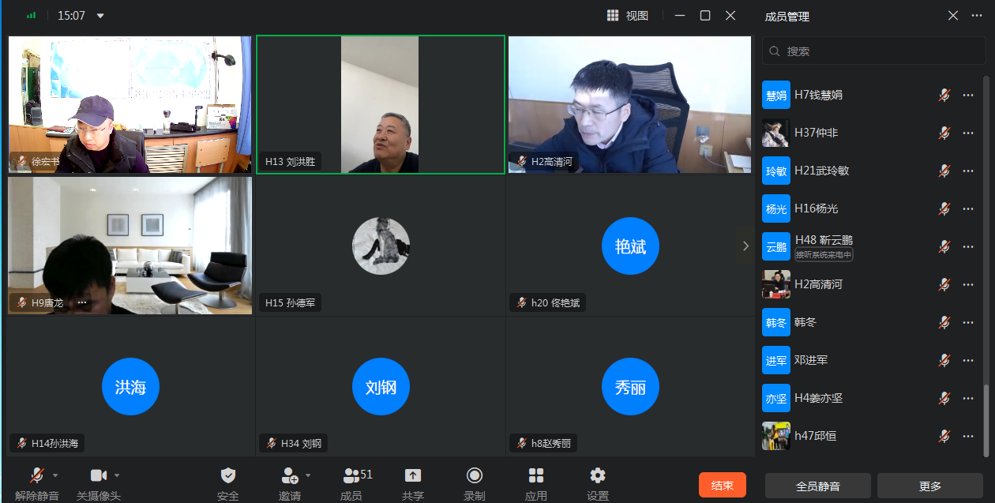Unmute microphone with 解除静音 button
Image resolution: width=995 pixels, height=503 pixels.
point(36,475)
